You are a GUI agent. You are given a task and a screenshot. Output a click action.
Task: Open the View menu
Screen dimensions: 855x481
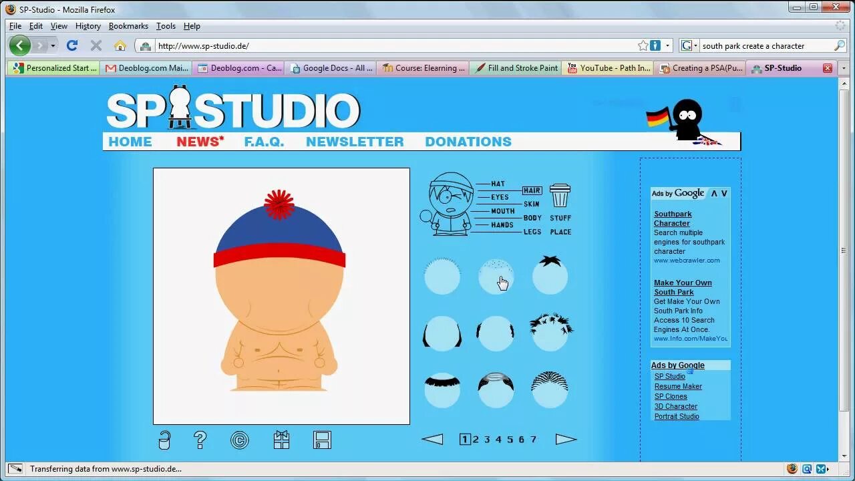pos(59,26)
